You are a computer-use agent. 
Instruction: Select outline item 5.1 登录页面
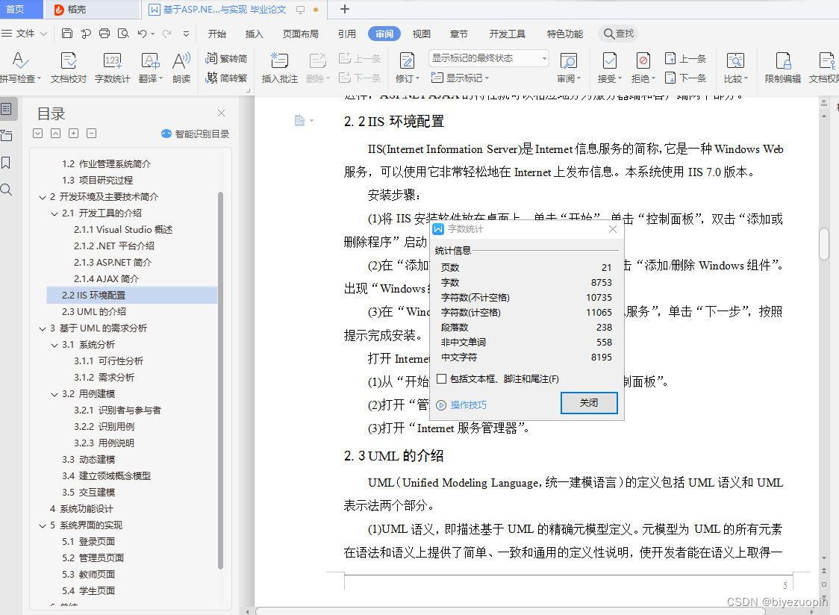pos(88,542)
